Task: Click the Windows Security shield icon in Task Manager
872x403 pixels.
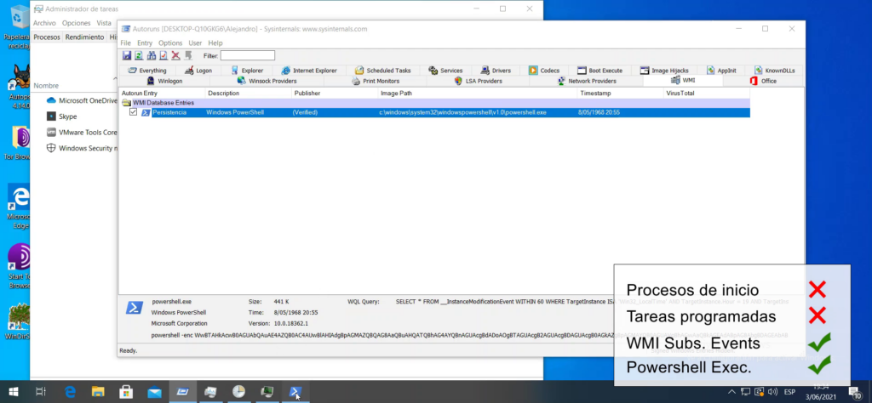Action: coord(51,148)
